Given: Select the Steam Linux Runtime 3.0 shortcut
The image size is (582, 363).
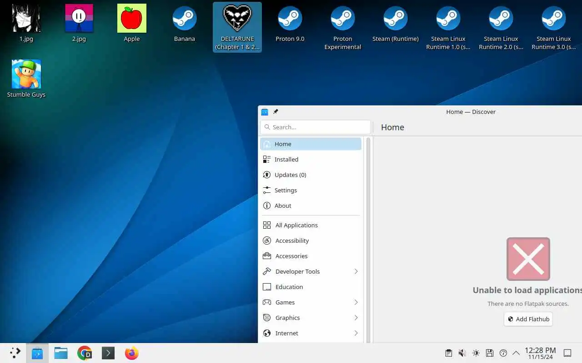Looking at the screenshot, I should pos(554,27).
